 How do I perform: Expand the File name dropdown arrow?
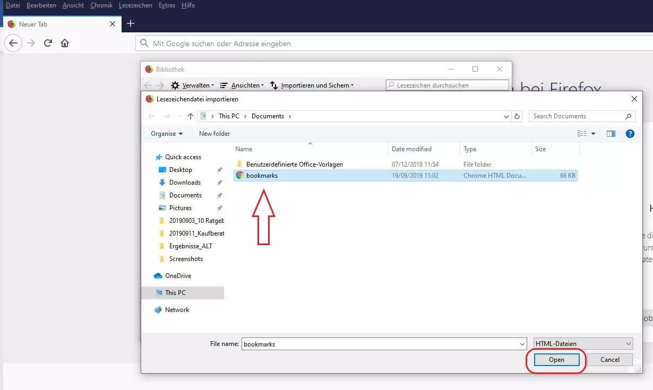tap(522, 344)
